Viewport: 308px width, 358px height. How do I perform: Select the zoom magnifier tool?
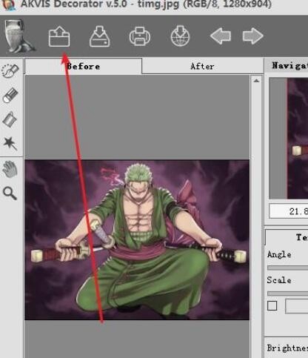coord(10,193)
